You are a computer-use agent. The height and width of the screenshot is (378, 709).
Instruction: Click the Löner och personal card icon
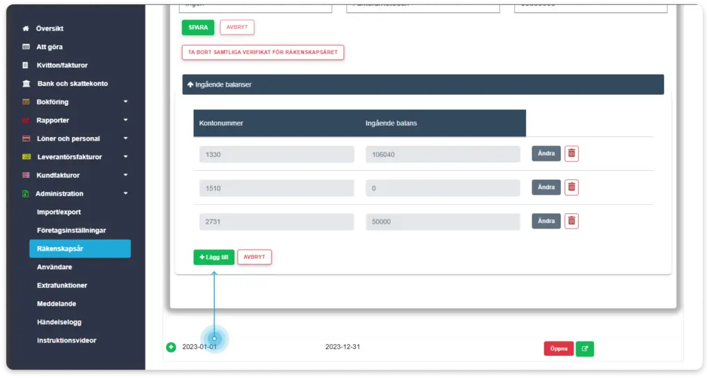click(x=26, y=139)
